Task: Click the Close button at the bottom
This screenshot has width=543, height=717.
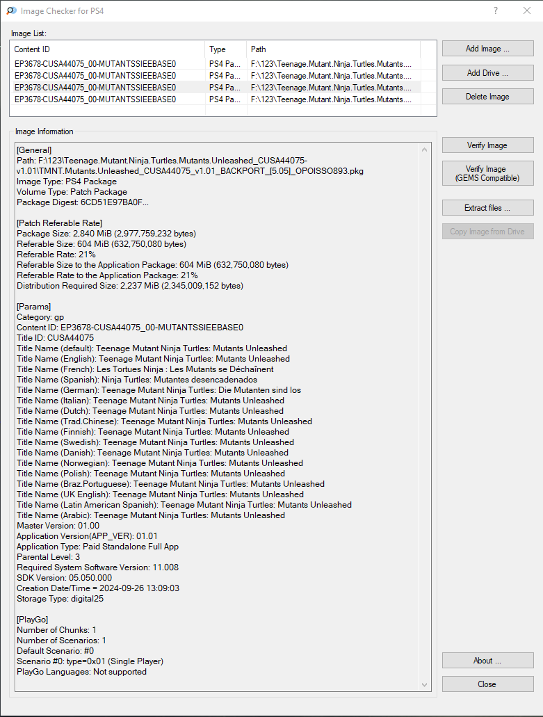Action: [x=487, y=684]
